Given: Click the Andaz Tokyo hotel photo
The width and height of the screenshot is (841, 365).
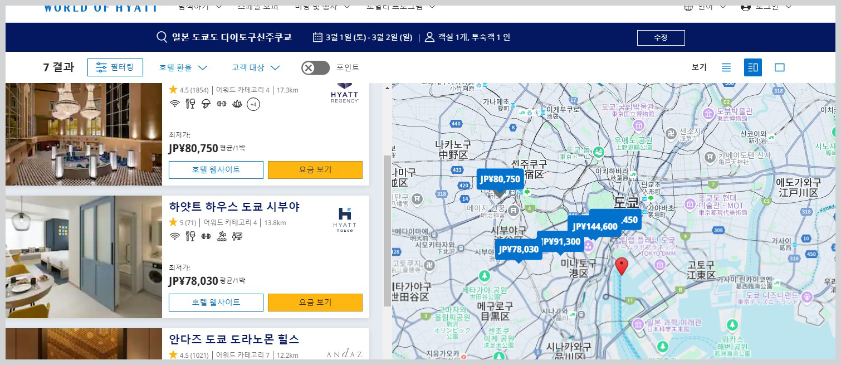Looking at the screenshot, I should pyautogui.click(x=84, y=344).
